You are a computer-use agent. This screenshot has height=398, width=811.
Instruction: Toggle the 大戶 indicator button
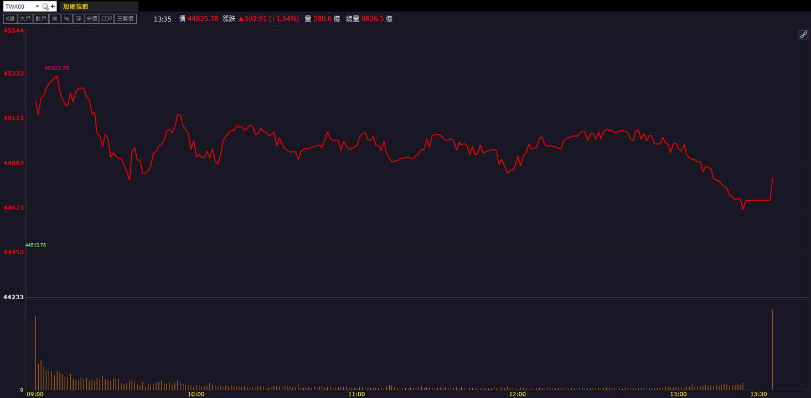tap(25, 19)
